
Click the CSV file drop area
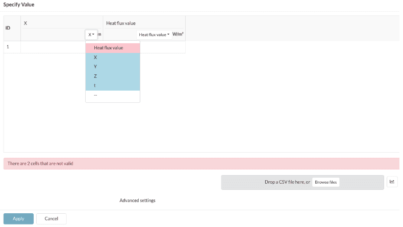pyautogui.click(x=265, y=182)
